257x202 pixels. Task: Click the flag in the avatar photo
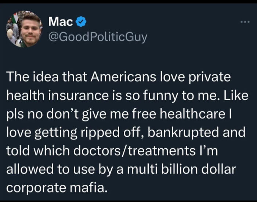[x=15, y=17]
